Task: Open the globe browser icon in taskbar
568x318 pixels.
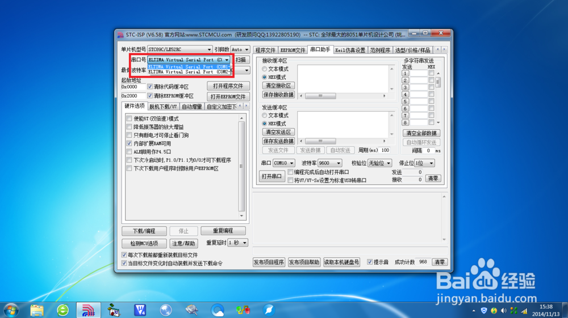Action: coord(165,310)
